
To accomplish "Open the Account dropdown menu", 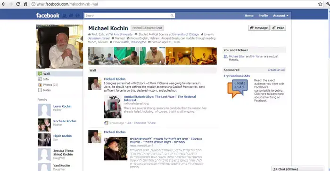I will 280,16.
